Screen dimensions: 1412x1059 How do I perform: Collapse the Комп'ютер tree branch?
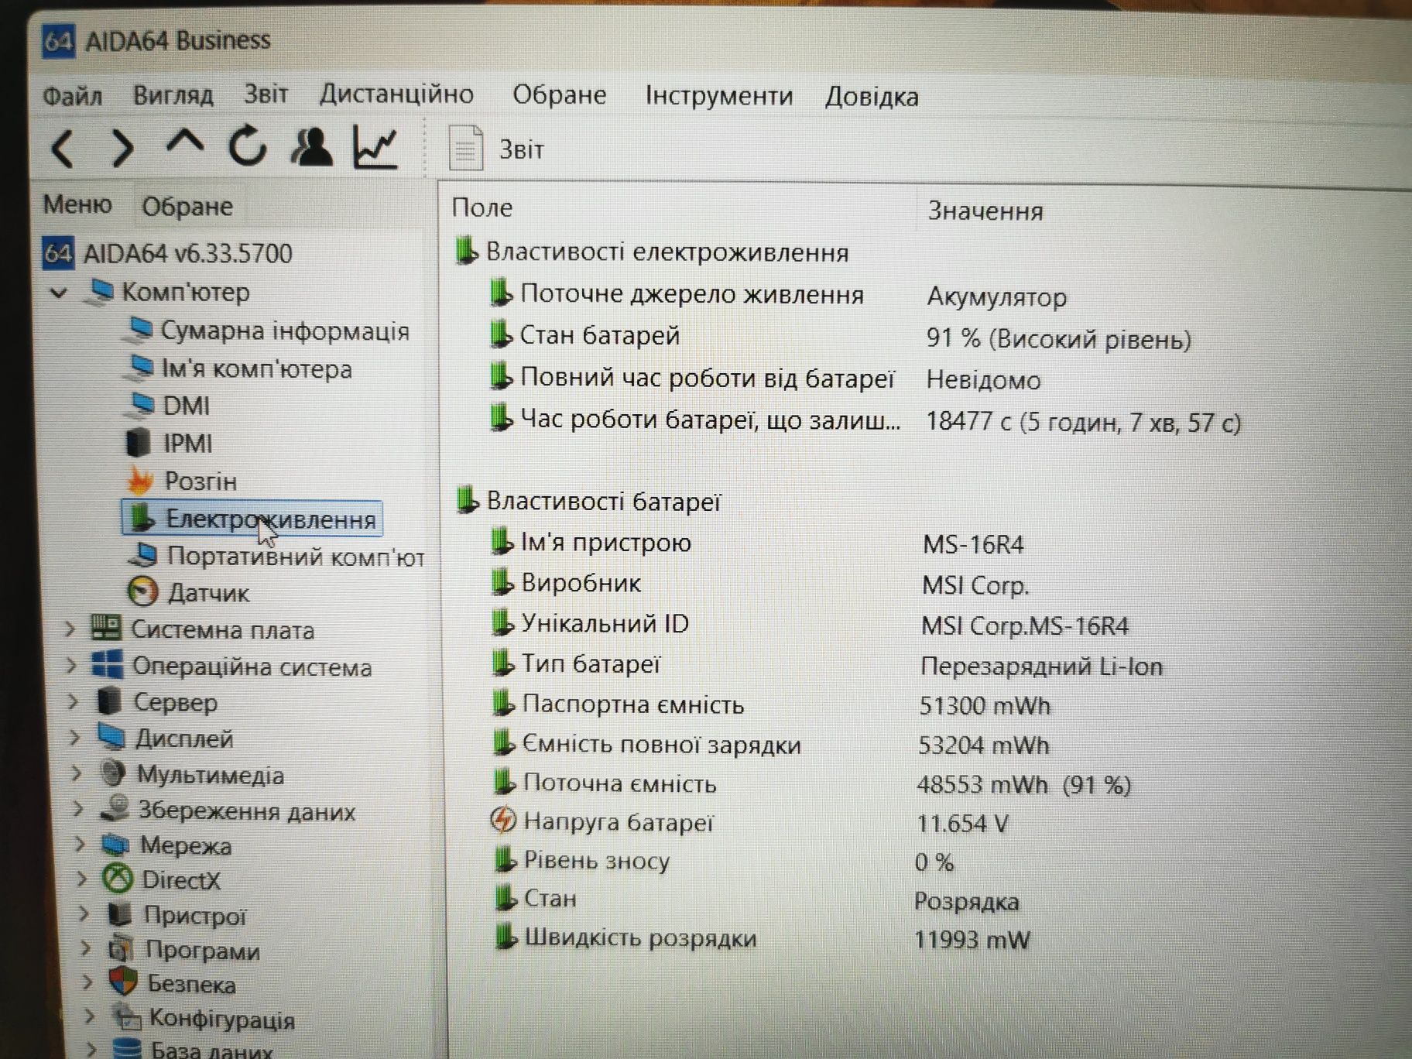59,293
